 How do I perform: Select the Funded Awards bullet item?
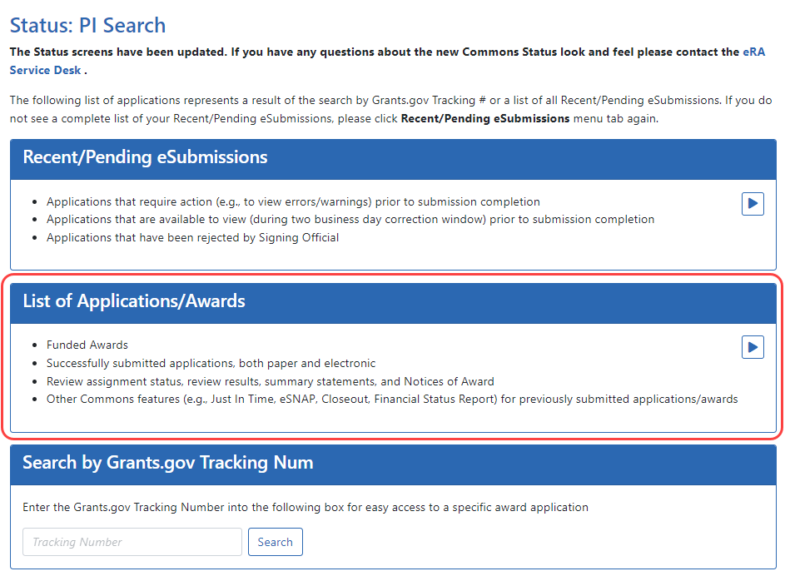coord(87,345)
